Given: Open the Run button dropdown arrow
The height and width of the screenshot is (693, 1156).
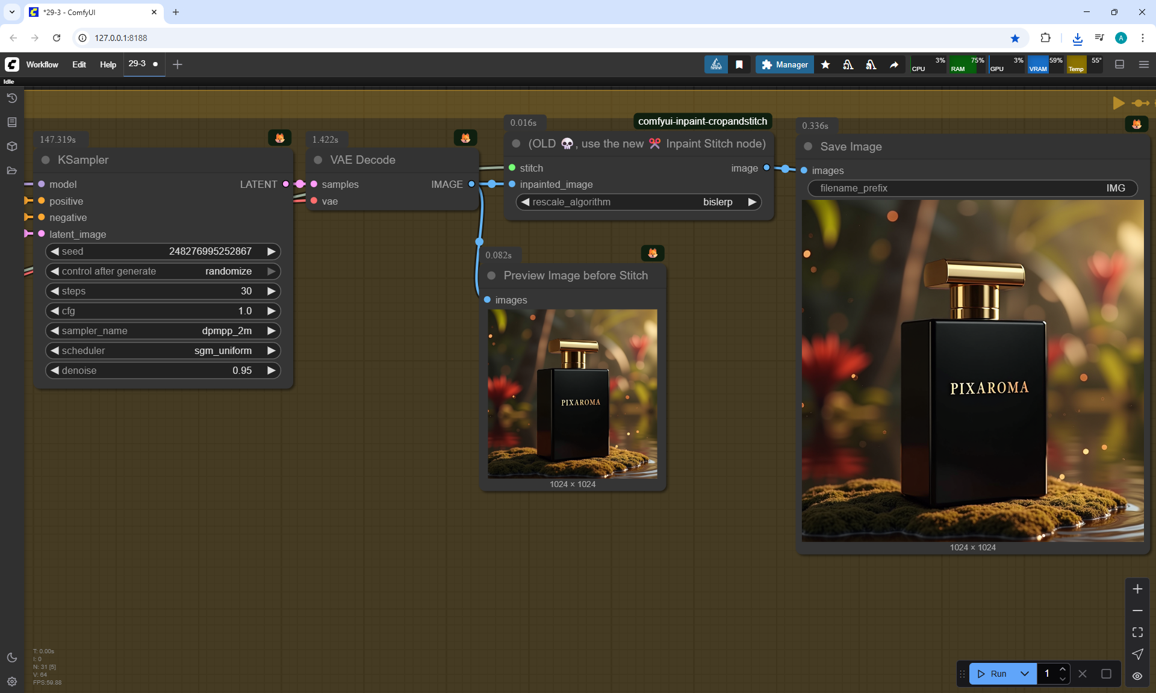Looking at the screenshot, I should 1025,674.
